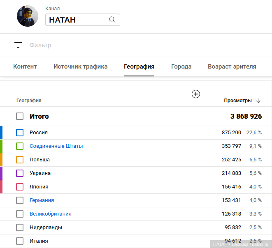This screenshot has height=248, width=272.
Task: Click the sort arrow next to Просмотры
Action: pyautogui.click(x=258, y=101)
